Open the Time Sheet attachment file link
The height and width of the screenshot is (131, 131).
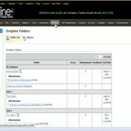pos(26,105)
